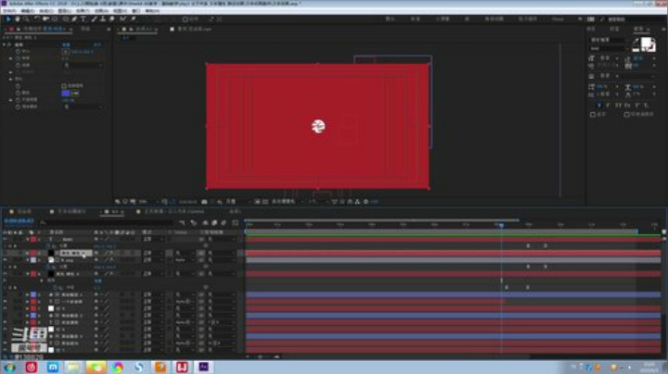
Task: Open the Edit menu
Action: (x=27, y=10)
